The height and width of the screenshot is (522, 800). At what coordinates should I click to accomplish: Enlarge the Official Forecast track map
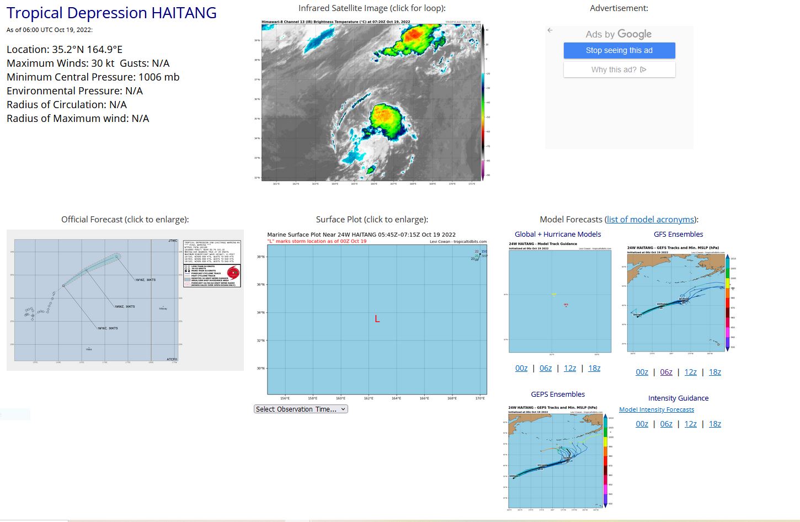click(x=125, y=300)
